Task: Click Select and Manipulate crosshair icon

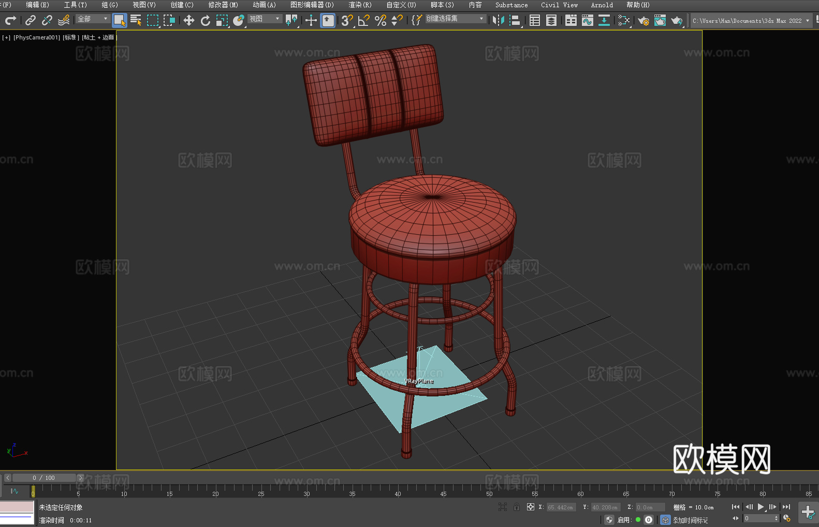Action: pyautogui.click(x=311, y=20)
